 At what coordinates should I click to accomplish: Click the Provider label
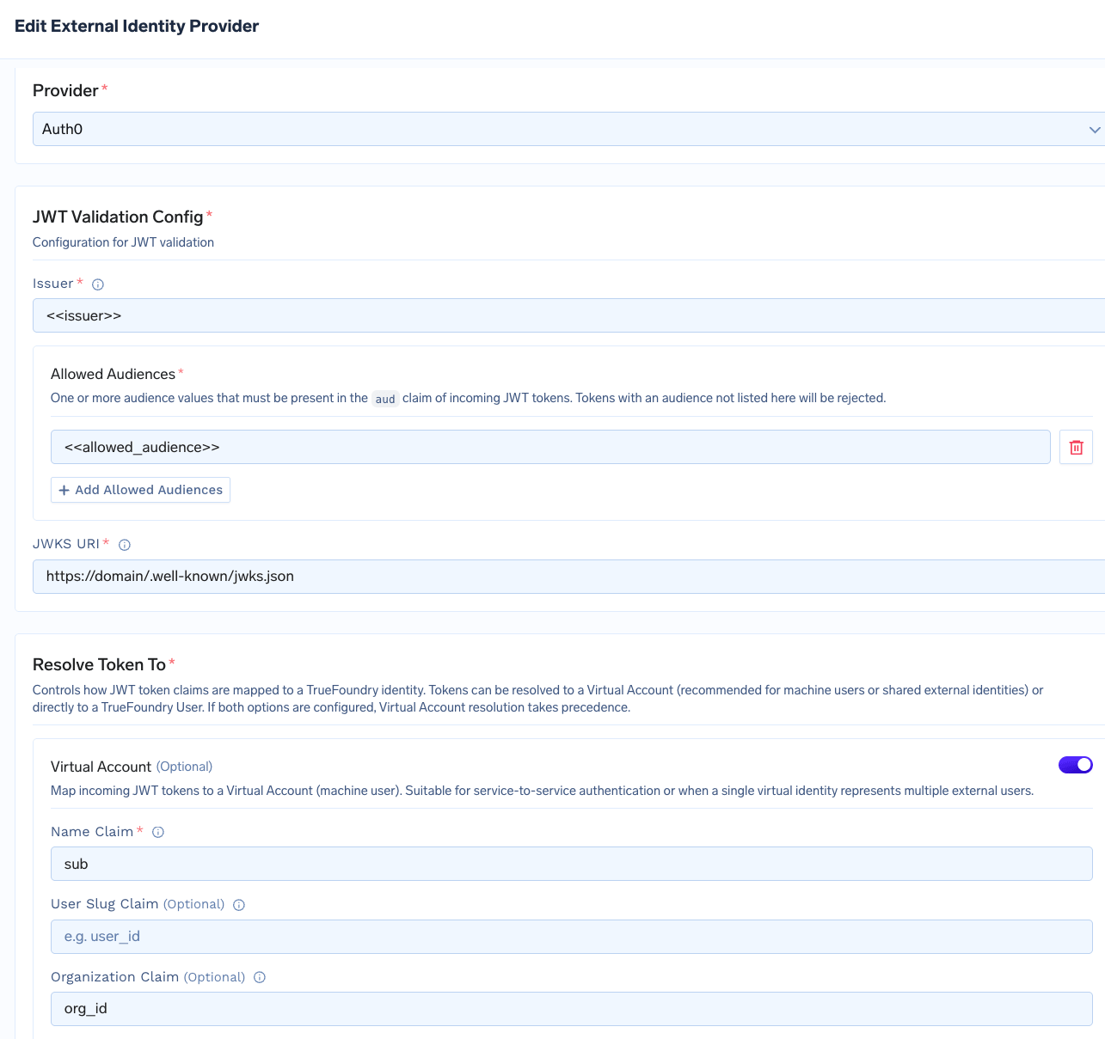click(65, 90)
